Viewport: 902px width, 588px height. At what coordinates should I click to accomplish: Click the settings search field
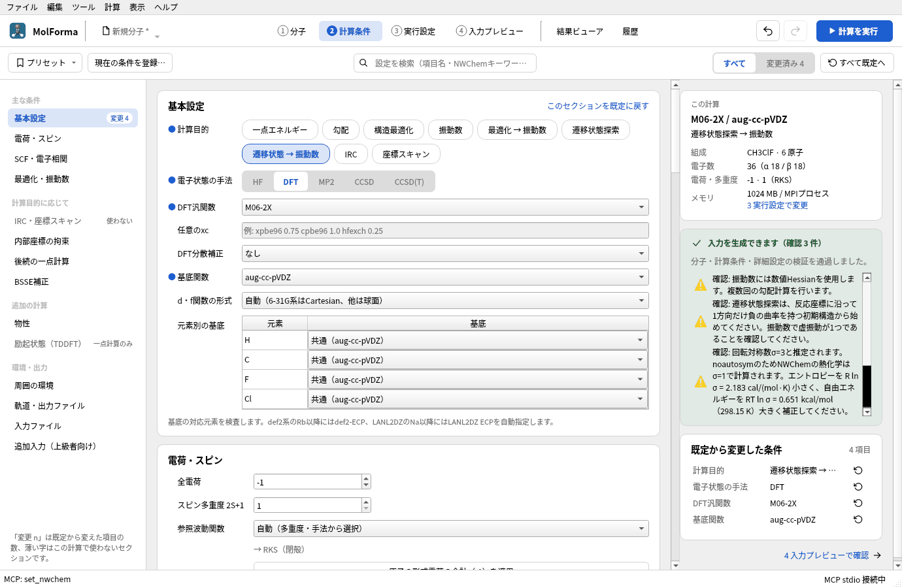click(x=445, y=63)
